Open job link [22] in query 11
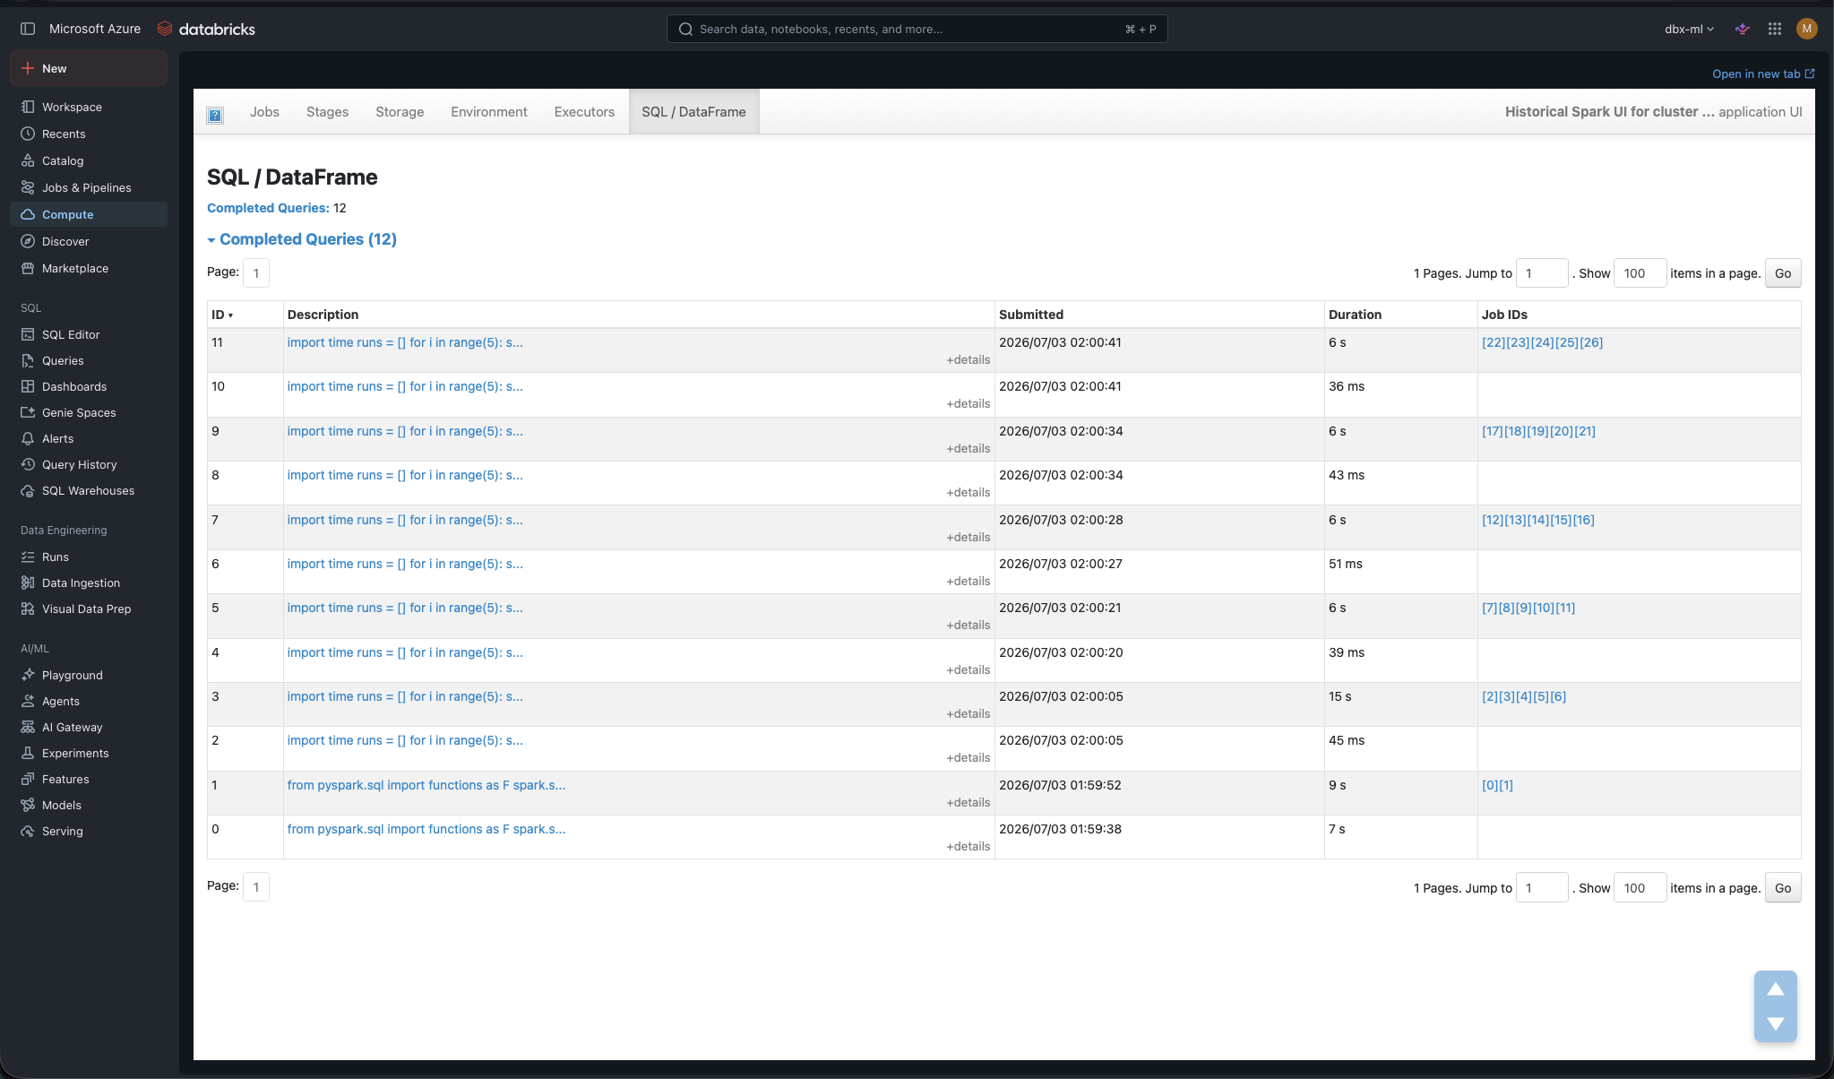The height and width of the screenshot is (1079, 1834). [x=1494, y=342]
